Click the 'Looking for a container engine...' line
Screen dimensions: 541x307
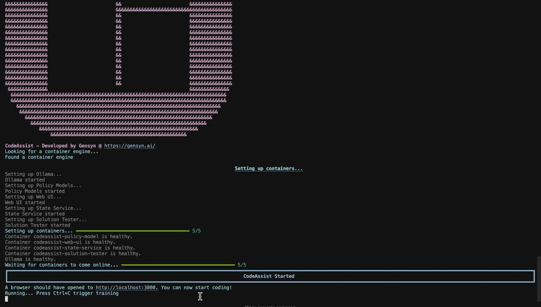pos(51,152)
